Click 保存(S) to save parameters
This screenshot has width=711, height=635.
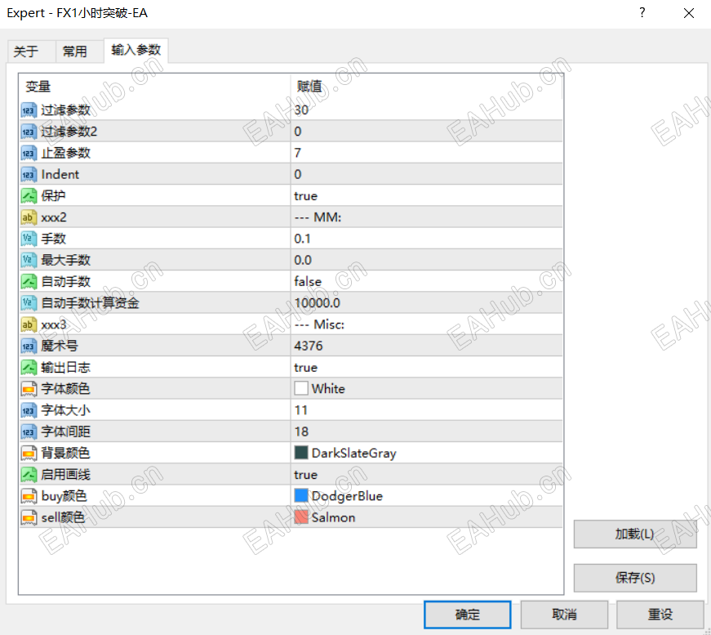(634, 577)
